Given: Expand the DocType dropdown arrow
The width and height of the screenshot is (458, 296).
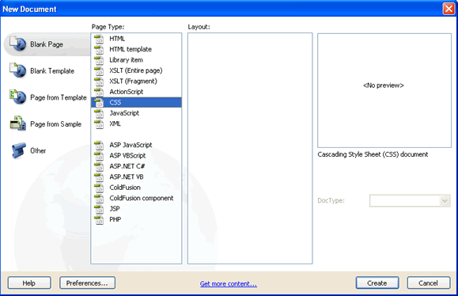Looking at the screenshot, I should [x=445, y=201].
